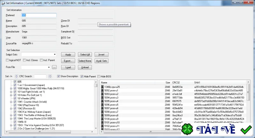Click the ROM list vertical scrollbar
Viewport: 255px width, 138px height.
[x=248, y=105]
